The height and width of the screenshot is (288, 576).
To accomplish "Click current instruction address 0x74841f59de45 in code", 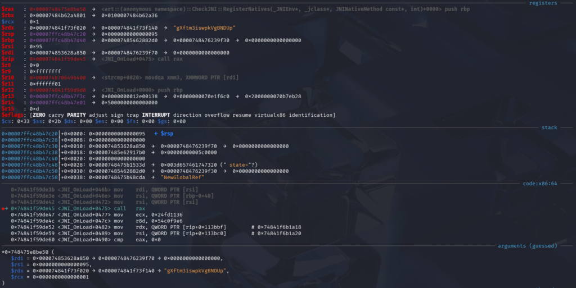I will coord(33,208).
